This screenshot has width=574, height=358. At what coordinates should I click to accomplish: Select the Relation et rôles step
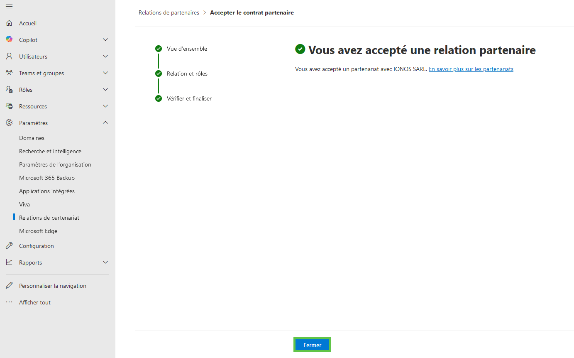pyautogui.click(x=187, y=74)
